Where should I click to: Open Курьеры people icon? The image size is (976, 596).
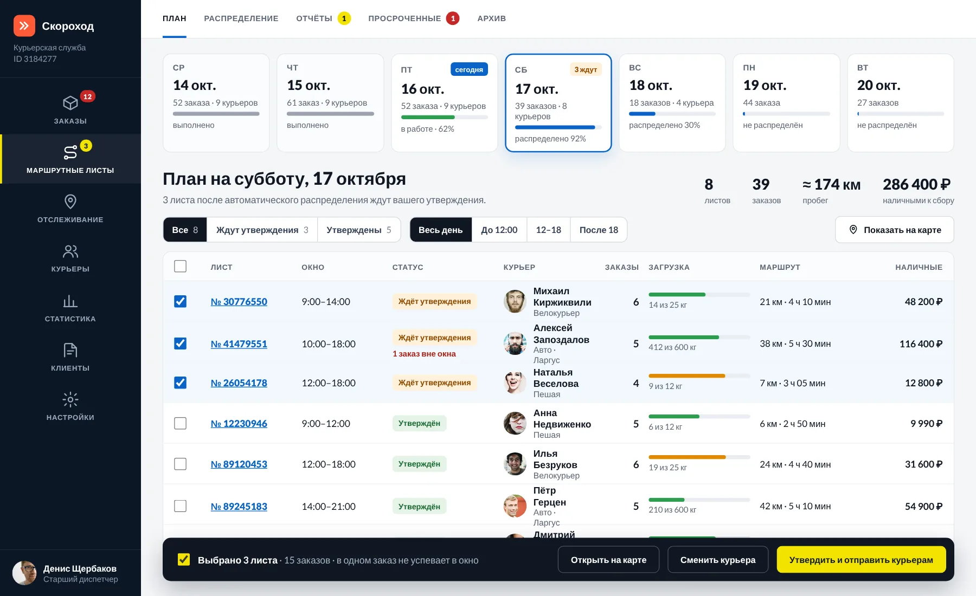tap(70, 251)
